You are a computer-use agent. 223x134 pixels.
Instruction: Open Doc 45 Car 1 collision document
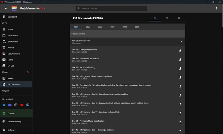click(127, 131)
